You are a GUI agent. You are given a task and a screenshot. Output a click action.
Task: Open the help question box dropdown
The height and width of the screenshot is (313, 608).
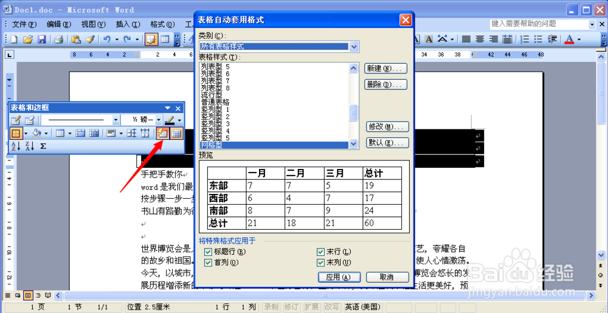point(592,24)
